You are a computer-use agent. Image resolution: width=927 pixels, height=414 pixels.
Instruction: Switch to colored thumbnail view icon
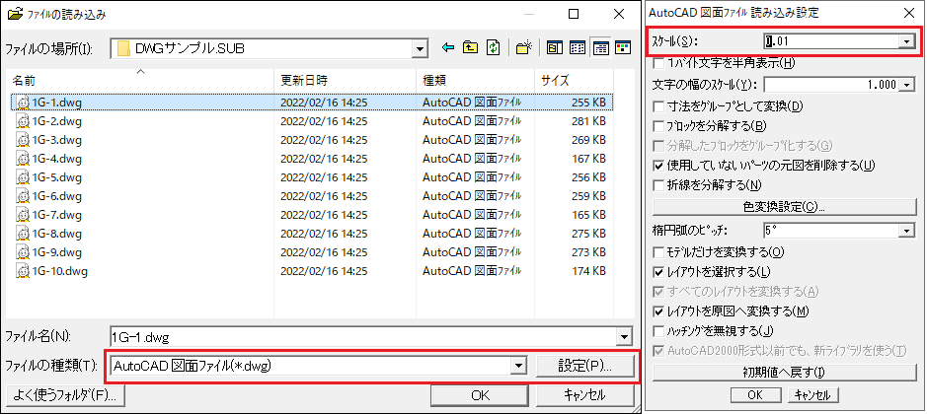(x=621, y=48)
